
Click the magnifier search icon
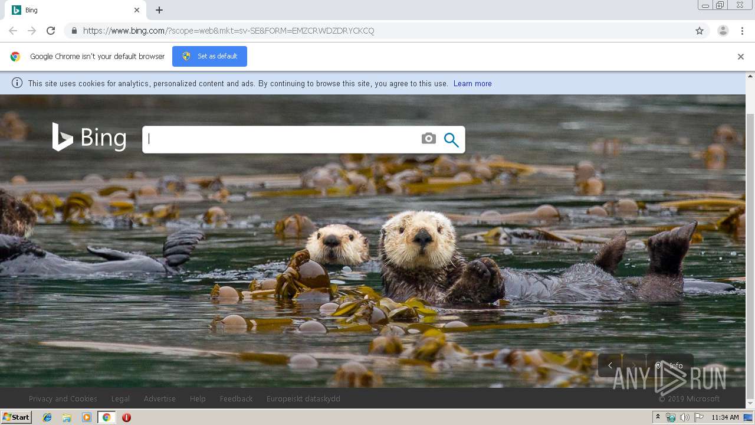click(x=451, y=140)
